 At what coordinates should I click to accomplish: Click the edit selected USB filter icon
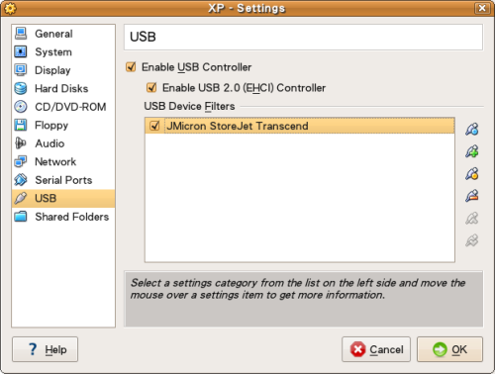472,174
